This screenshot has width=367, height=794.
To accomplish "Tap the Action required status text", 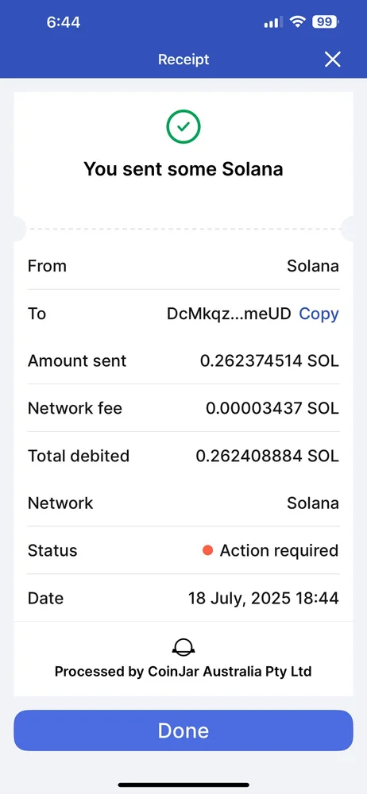I will click(279, 550).
